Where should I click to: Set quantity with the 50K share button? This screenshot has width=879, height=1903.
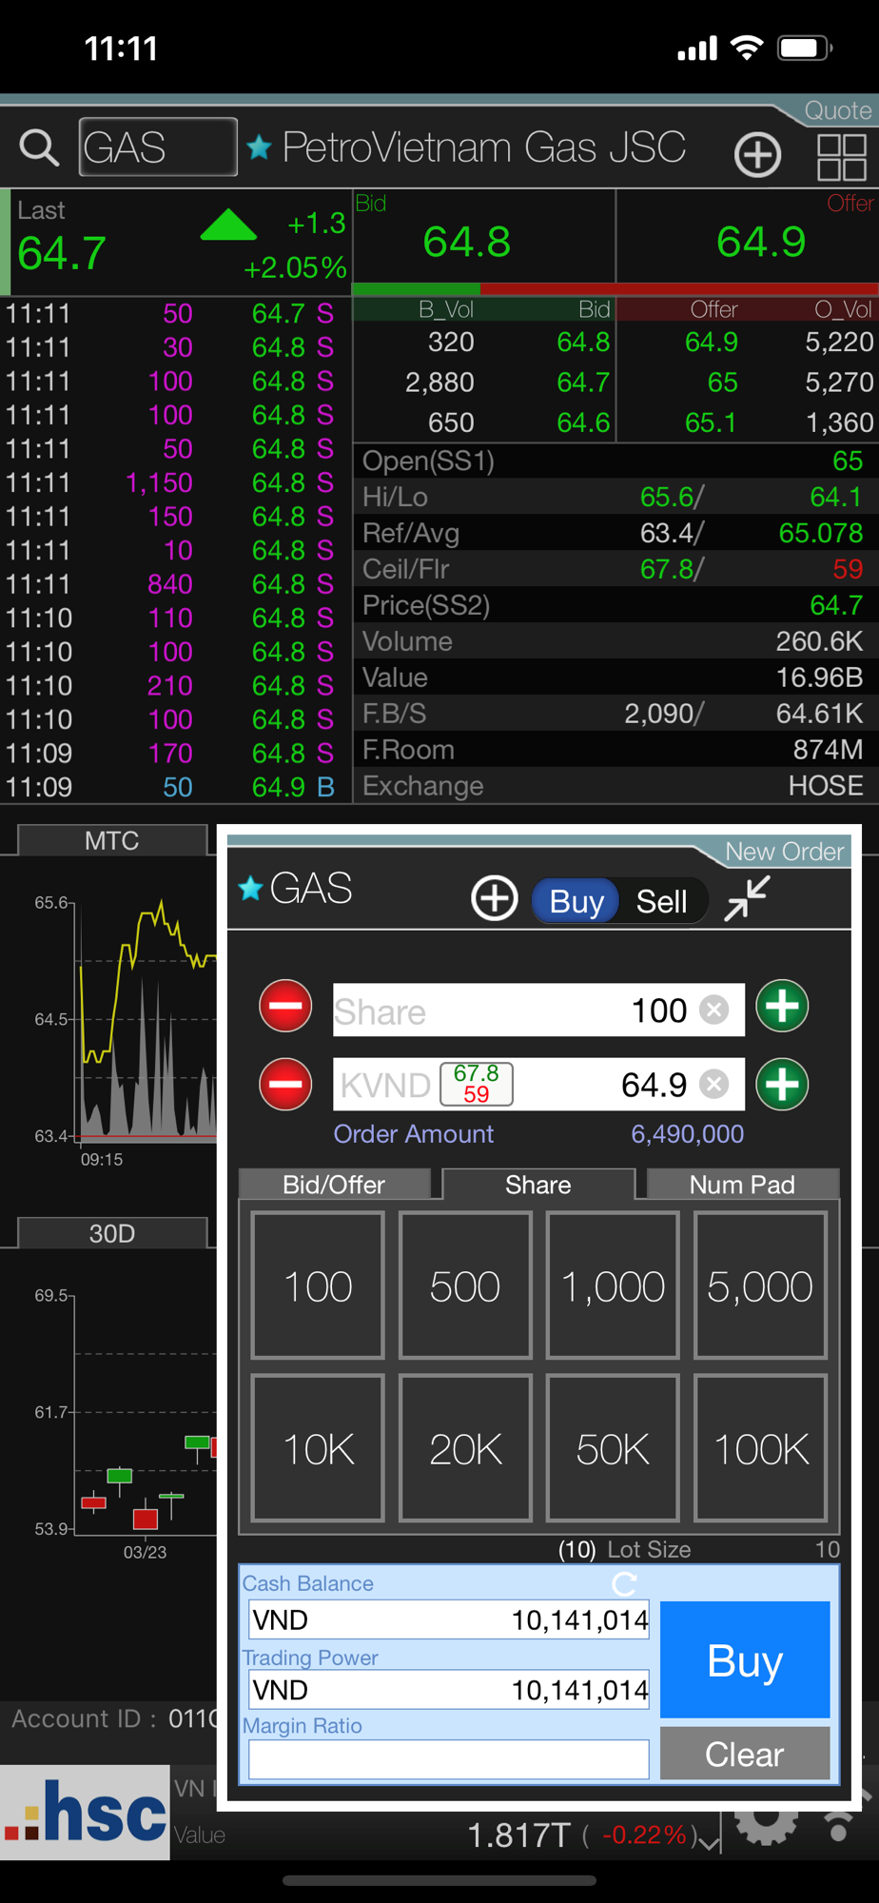613,1448
